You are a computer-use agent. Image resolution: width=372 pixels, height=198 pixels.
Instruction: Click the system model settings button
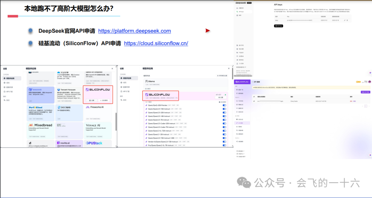[222, 76]
